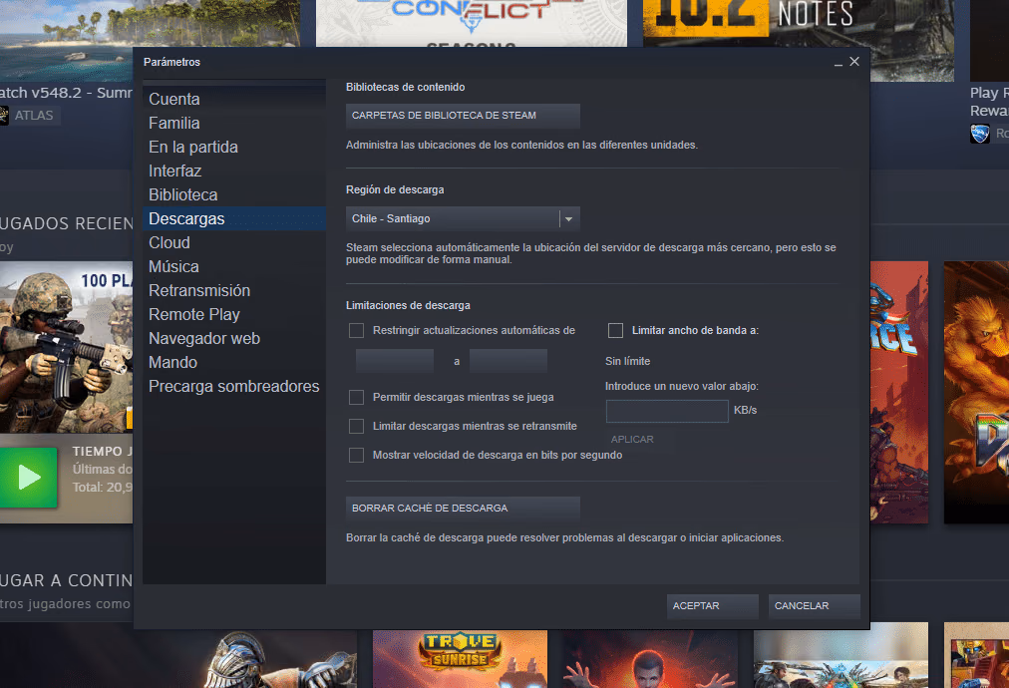Click the KB/s bandwidth value field
This screenshot has width=1009, height=688.
[x=667, y=411]
